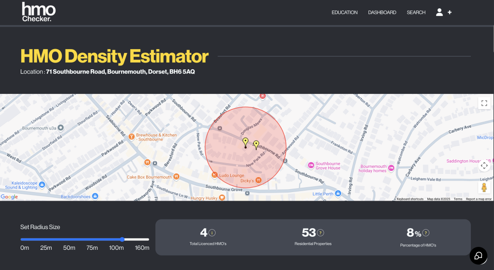Viewport: 494px width, 270px height.
Task: Open the chat support bubble
Action: click(x=478, y=256)
